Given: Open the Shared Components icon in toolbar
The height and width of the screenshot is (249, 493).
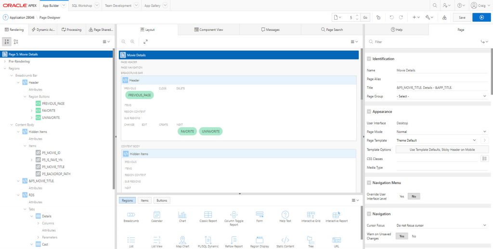Looking at the screenshot, I should tap(444, 18).
